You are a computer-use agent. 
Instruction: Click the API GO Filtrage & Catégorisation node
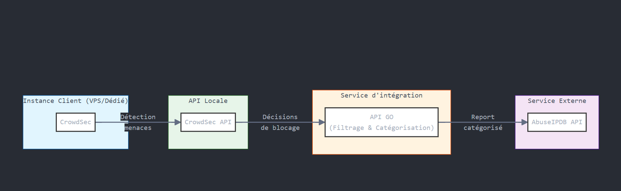pos(381,122)
